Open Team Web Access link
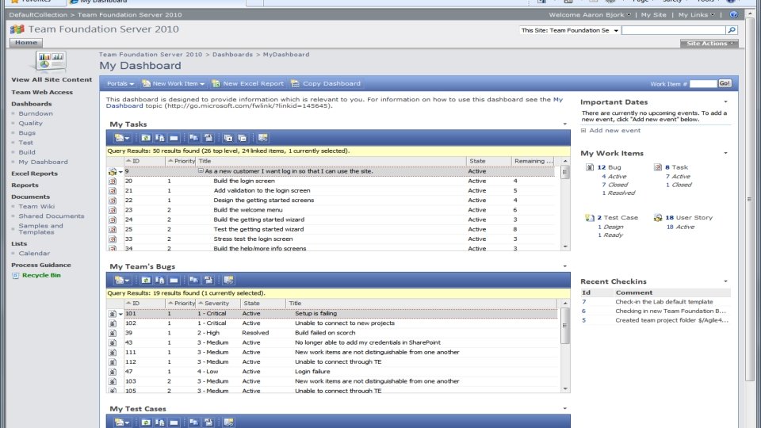The height and width of the screenshot is (428, 761). click(42, 92)
